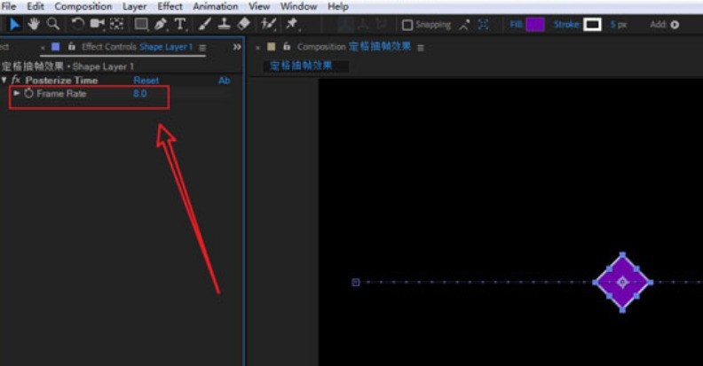The image size is (703, 366).
Task: Select the Eraser tool
Action: click(243, 24)
